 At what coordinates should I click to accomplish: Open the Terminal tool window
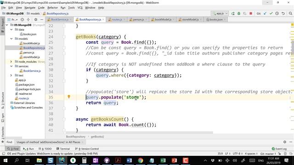tap(63, 148)
